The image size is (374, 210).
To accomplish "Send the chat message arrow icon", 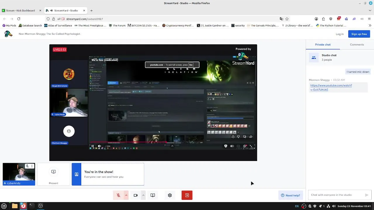I will click(367, 195).
